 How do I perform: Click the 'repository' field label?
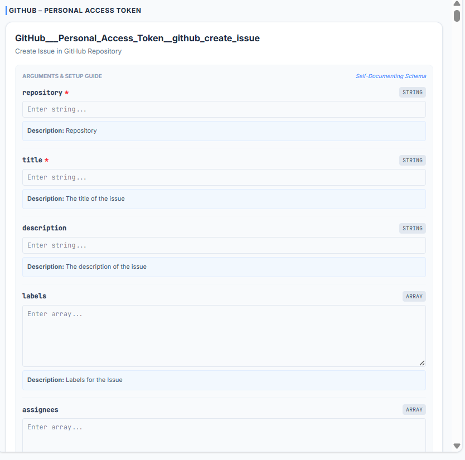[42, 93]
